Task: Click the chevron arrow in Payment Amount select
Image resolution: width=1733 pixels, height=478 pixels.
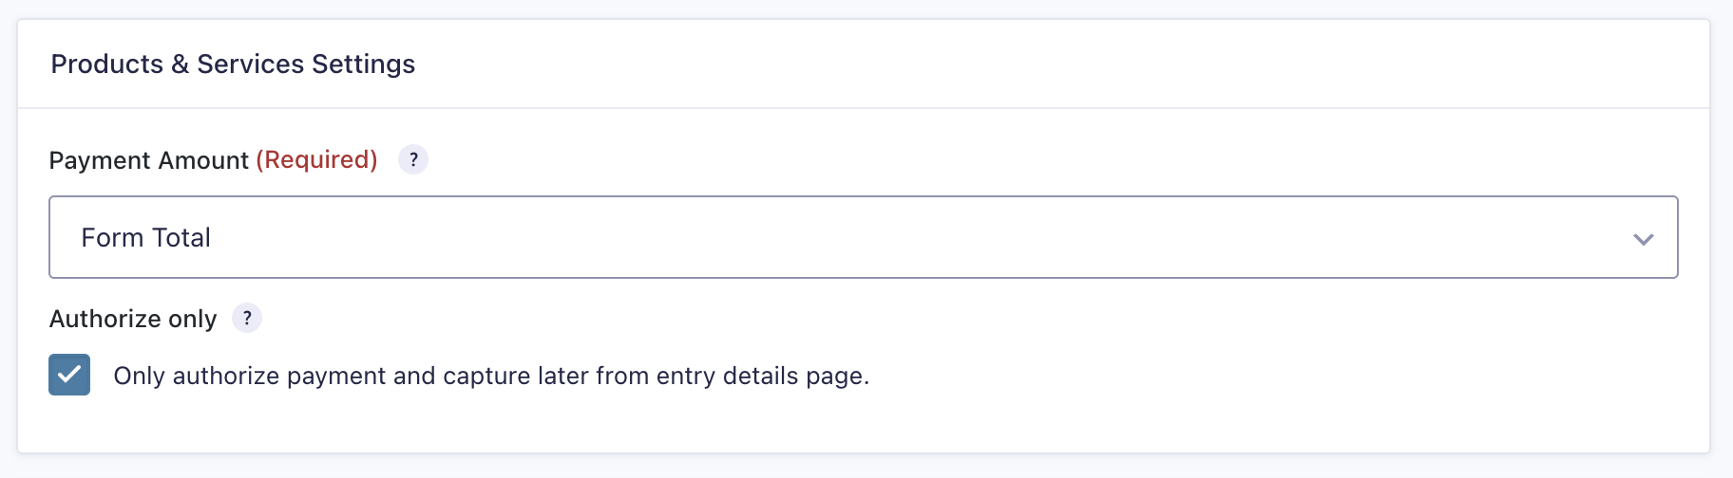Action: [1643, 239]
